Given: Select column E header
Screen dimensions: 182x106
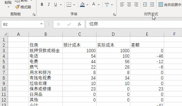Looking at the screenshot, I should coord(147,34).
